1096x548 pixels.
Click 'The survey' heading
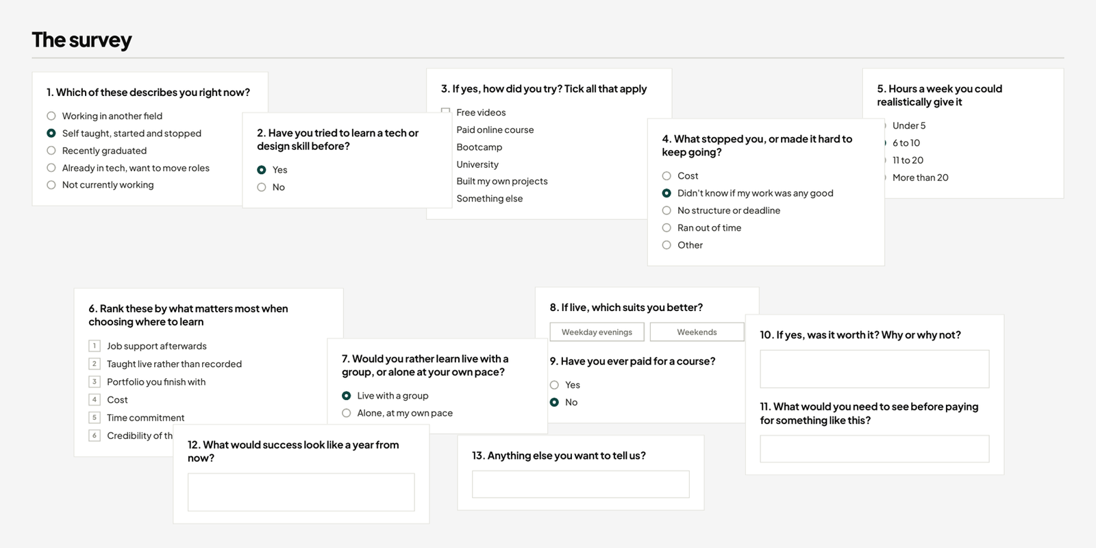pos(82,40)
